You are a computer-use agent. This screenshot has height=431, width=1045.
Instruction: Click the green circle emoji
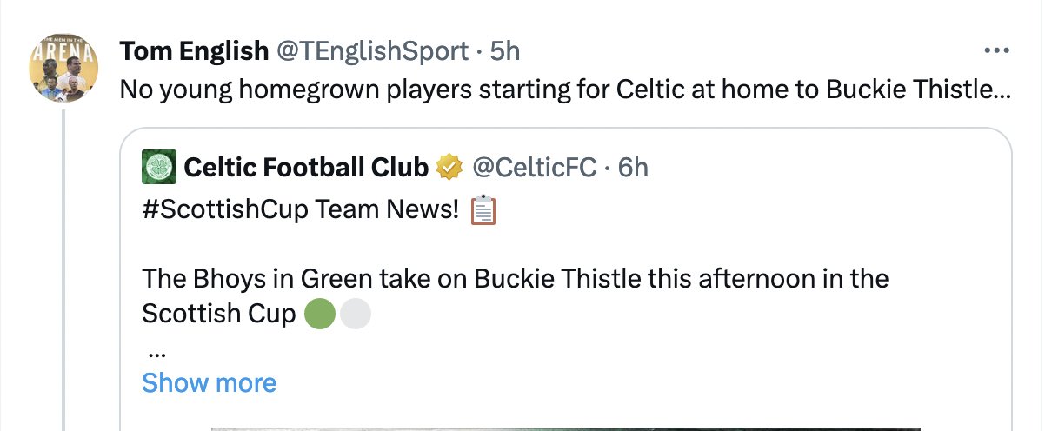[x=321, y=314]
